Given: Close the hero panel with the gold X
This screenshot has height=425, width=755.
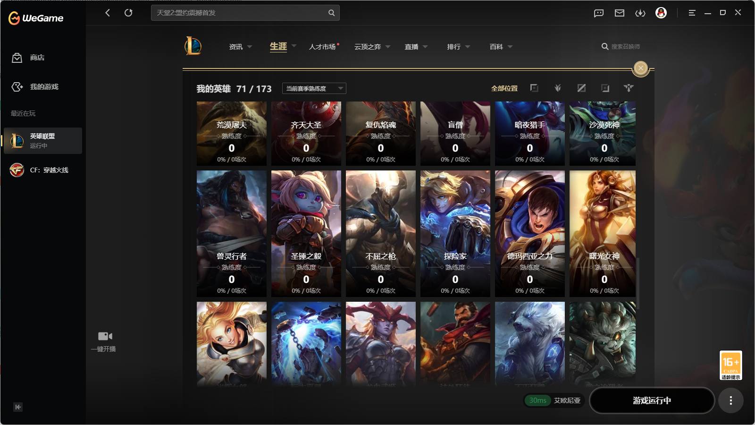Looking at the screenshot, I should [x=641, y=68].
